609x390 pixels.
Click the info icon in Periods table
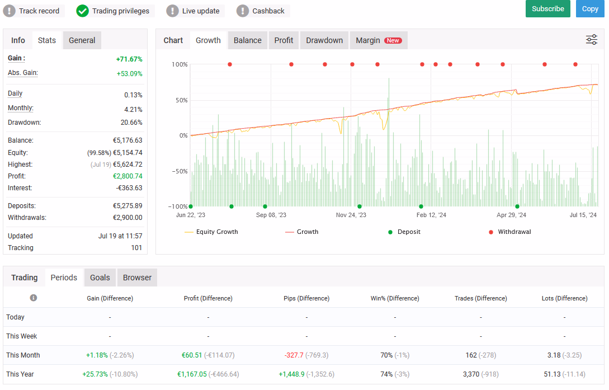pos(34,298)
